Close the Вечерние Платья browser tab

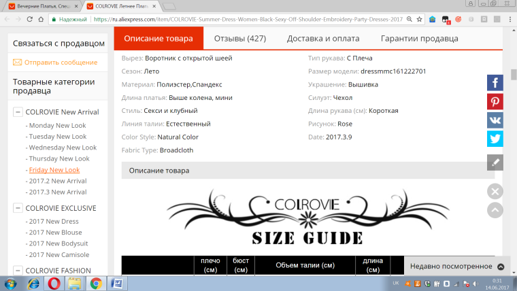76,6
